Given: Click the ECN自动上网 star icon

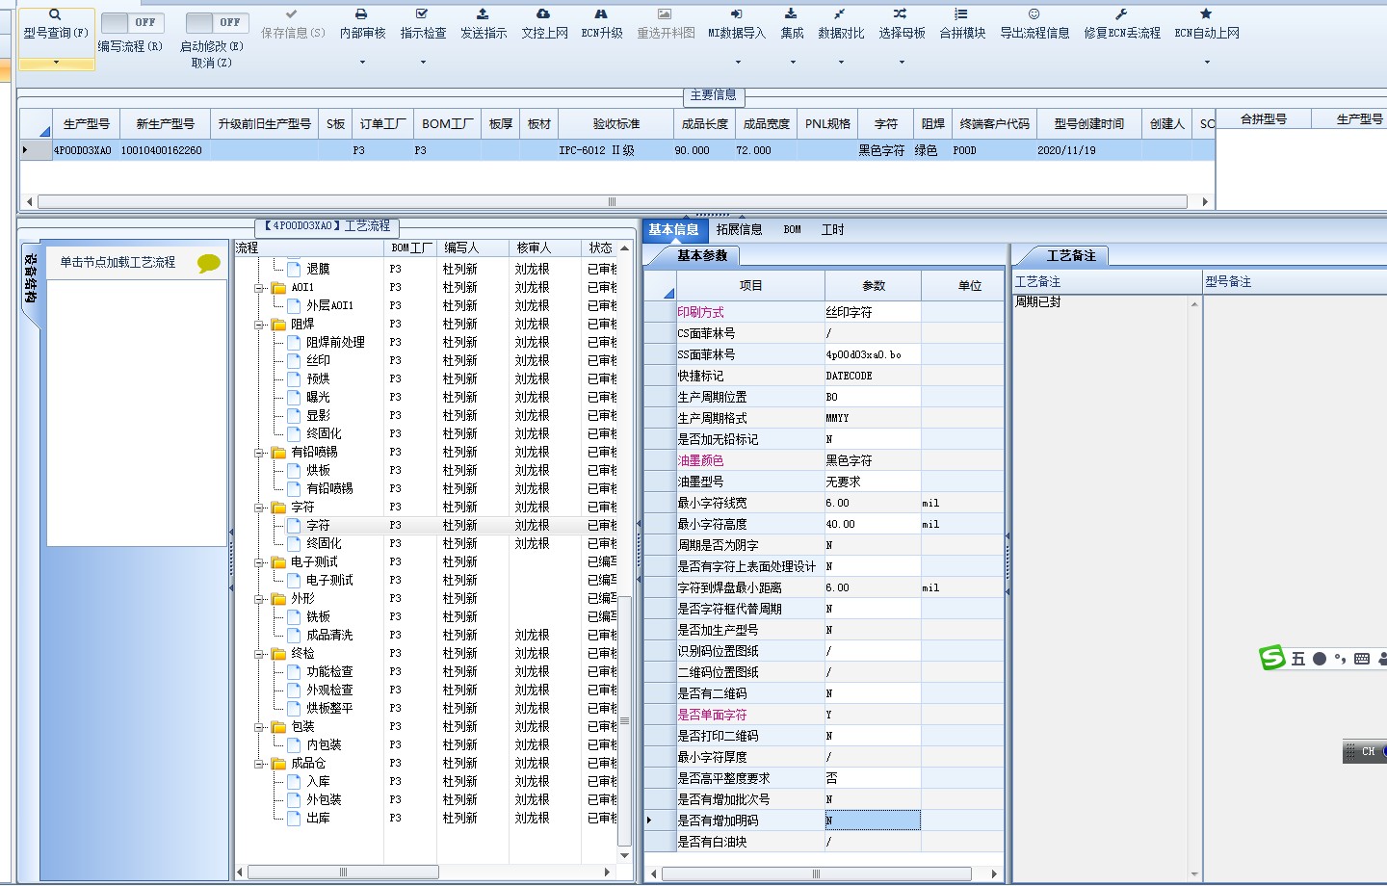Looking at the screenshot, I should click(1206, 14).
